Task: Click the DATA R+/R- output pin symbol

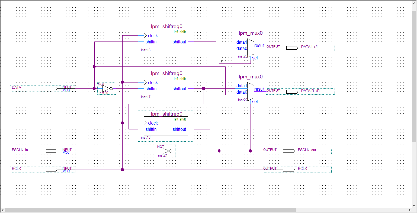Action: (292, 92)
